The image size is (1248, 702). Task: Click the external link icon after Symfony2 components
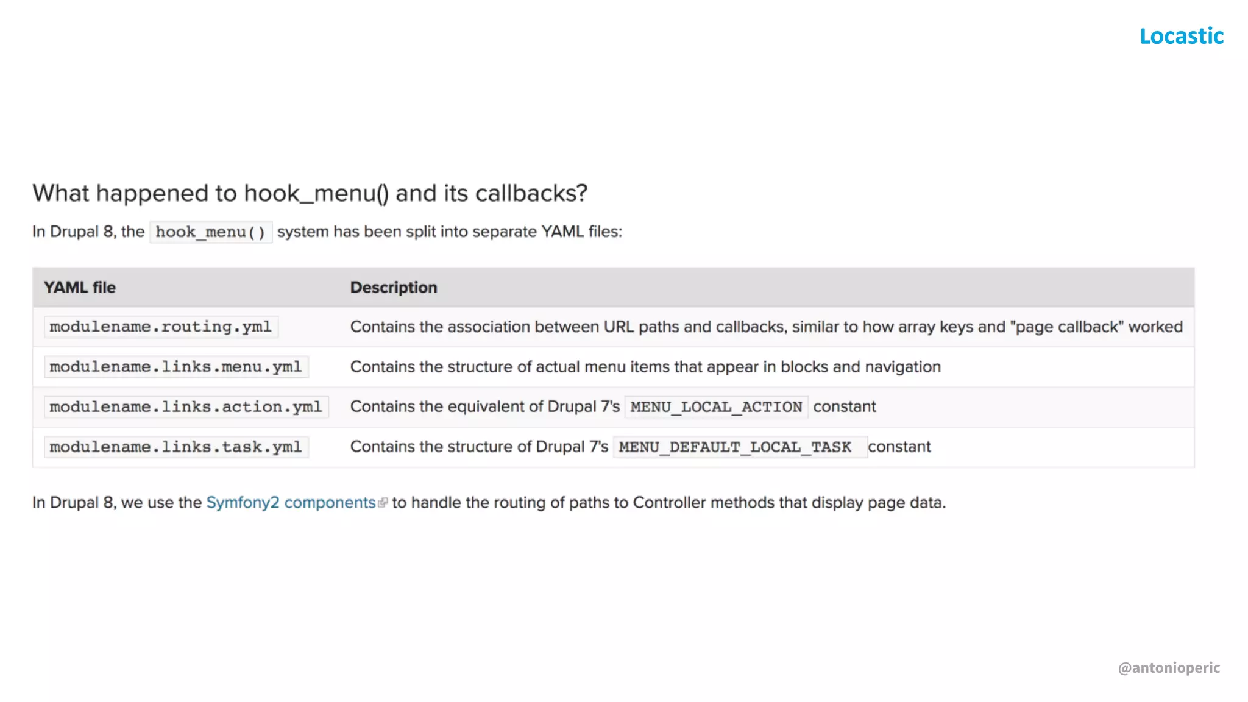pyautogui.click(x=383, y=503)
